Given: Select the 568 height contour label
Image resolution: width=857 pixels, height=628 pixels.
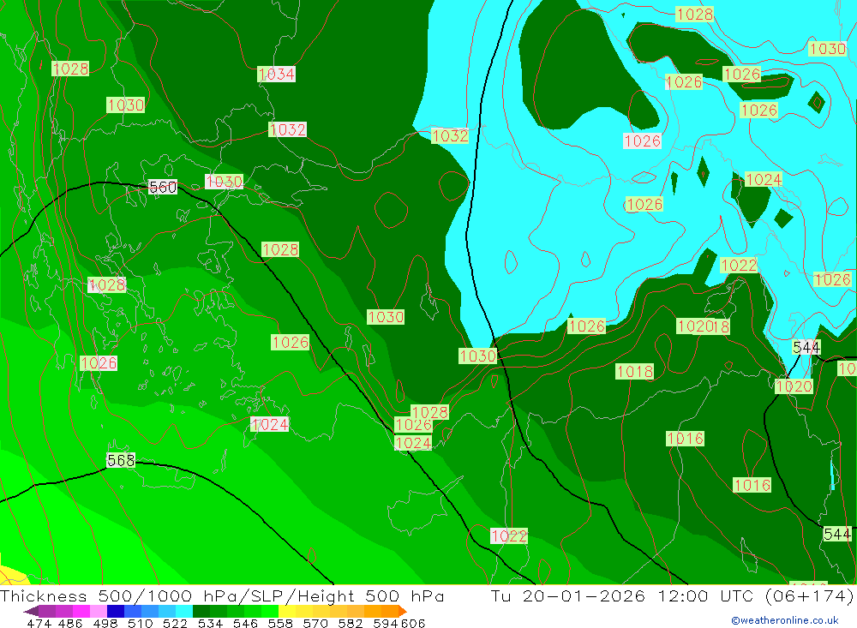Looking at the screenshot, I should coord(121,460).
